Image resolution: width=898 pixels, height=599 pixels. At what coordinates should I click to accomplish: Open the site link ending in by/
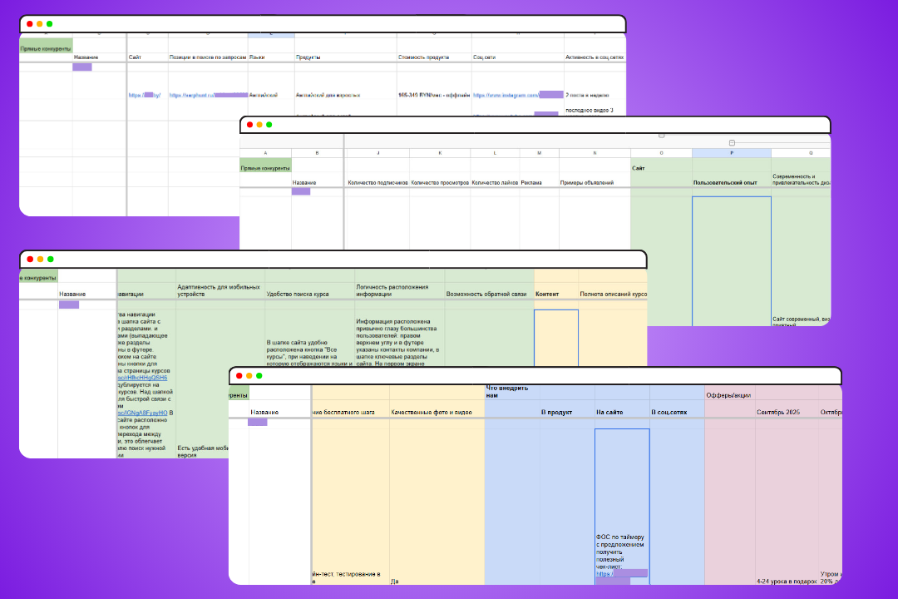pos(145,95)
